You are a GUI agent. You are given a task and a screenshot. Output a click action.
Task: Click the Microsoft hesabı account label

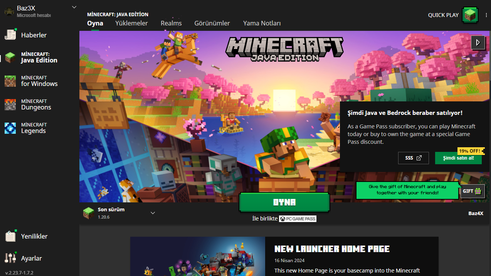pos(34,15)
